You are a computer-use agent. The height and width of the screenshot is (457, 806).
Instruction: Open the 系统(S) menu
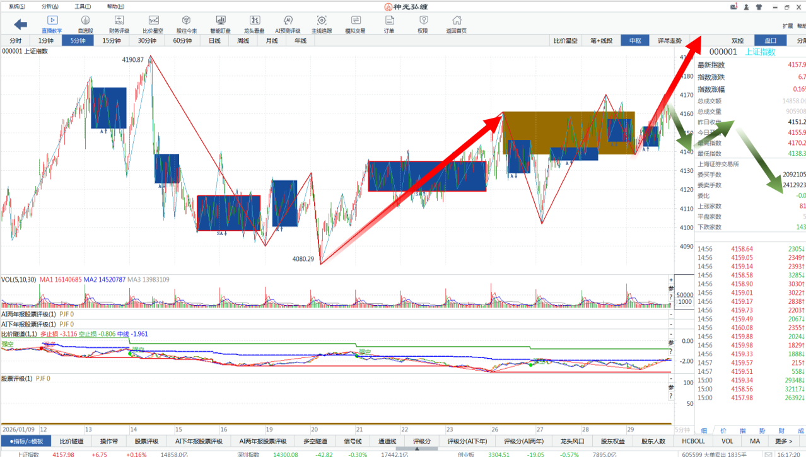coord(17,6)
